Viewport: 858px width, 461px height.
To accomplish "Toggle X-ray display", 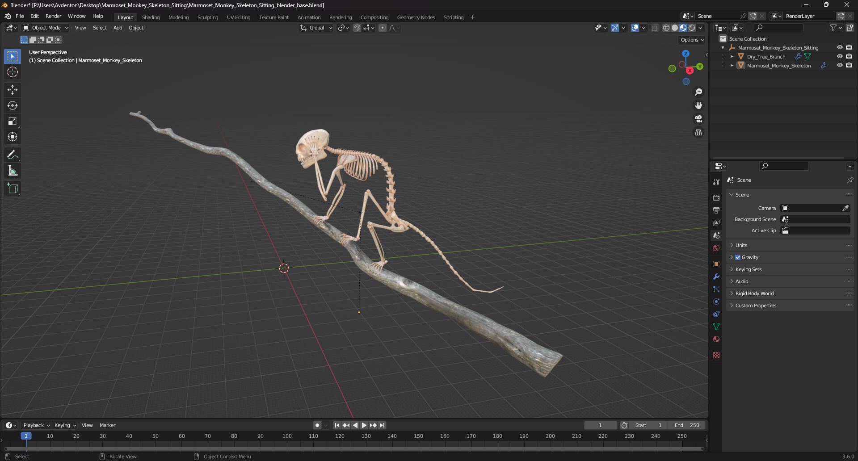I will (x=655, y=28).
